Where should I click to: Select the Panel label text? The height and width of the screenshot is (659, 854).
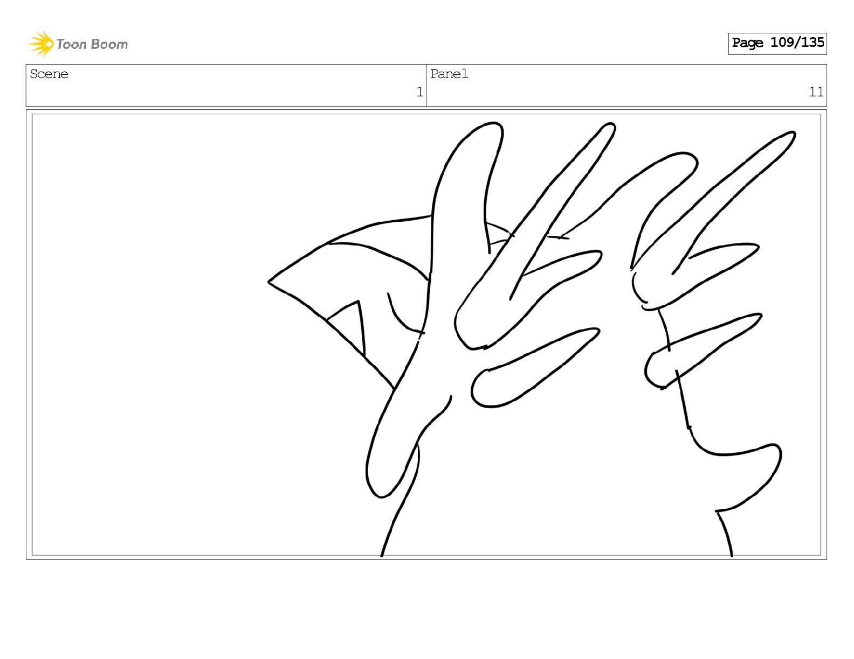click(449, 74)
